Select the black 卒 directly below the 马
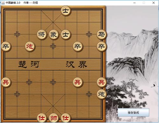 101,46
